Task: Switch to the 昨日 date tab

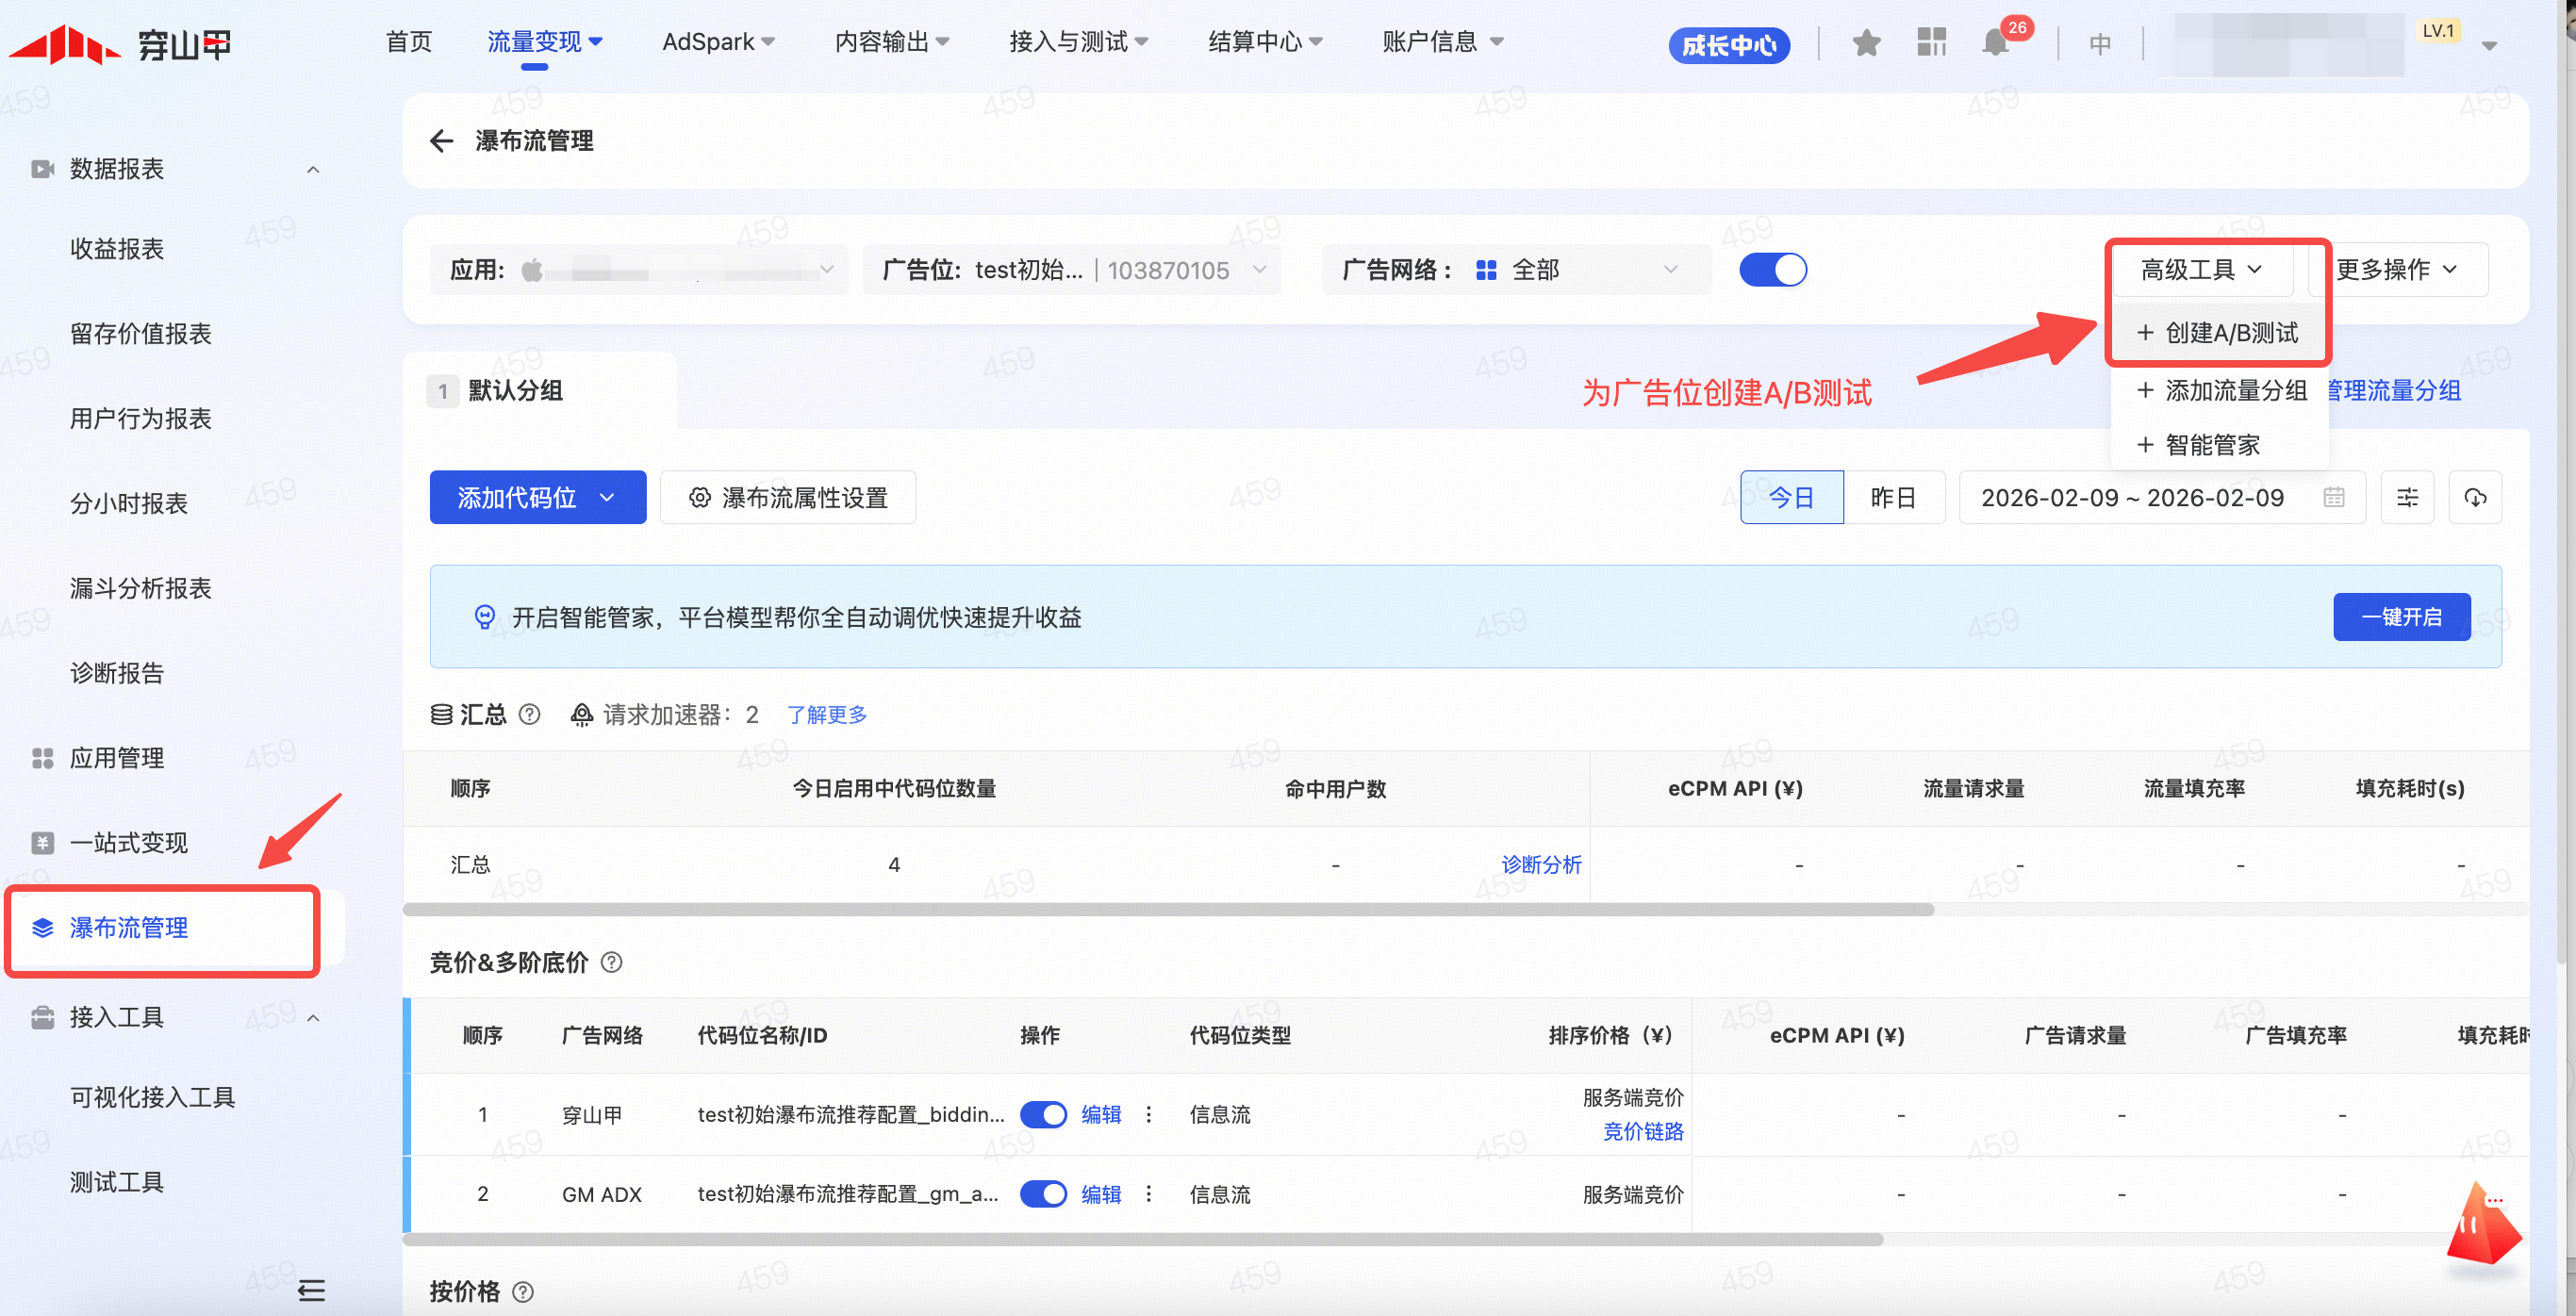Action: click(1893, 498)
